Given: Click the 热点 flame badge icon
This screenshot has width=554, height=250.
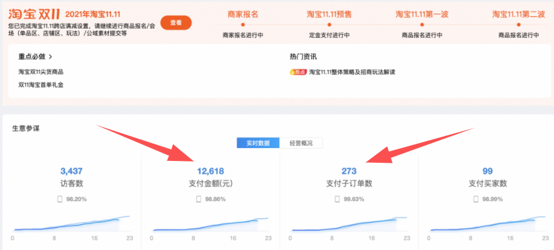Looking at the screenshot, I should click(298, 72).
